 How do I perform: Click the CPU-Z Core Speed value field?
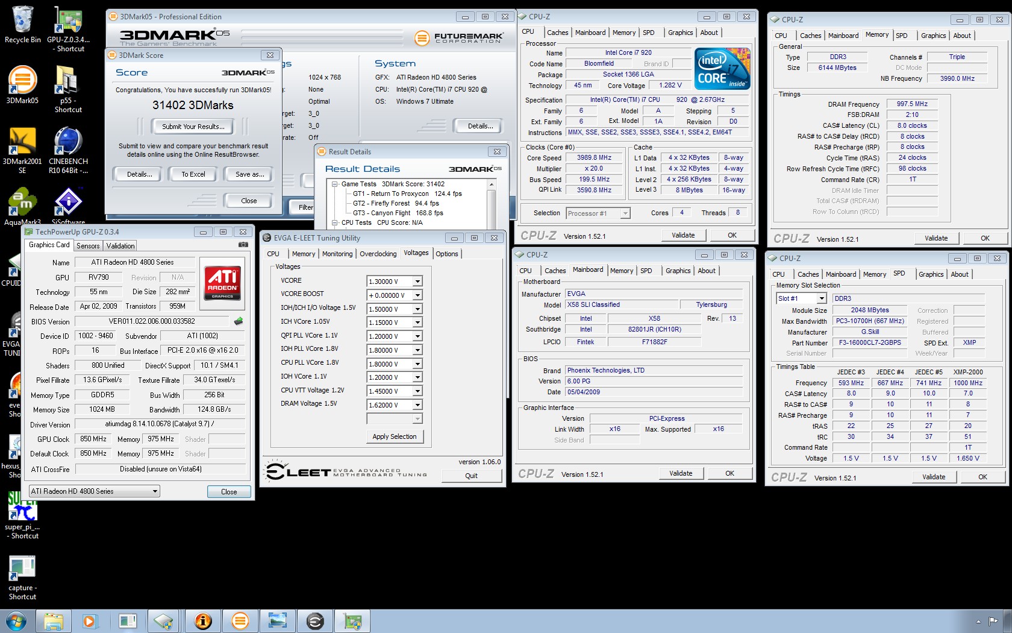[x=594, y=158]
